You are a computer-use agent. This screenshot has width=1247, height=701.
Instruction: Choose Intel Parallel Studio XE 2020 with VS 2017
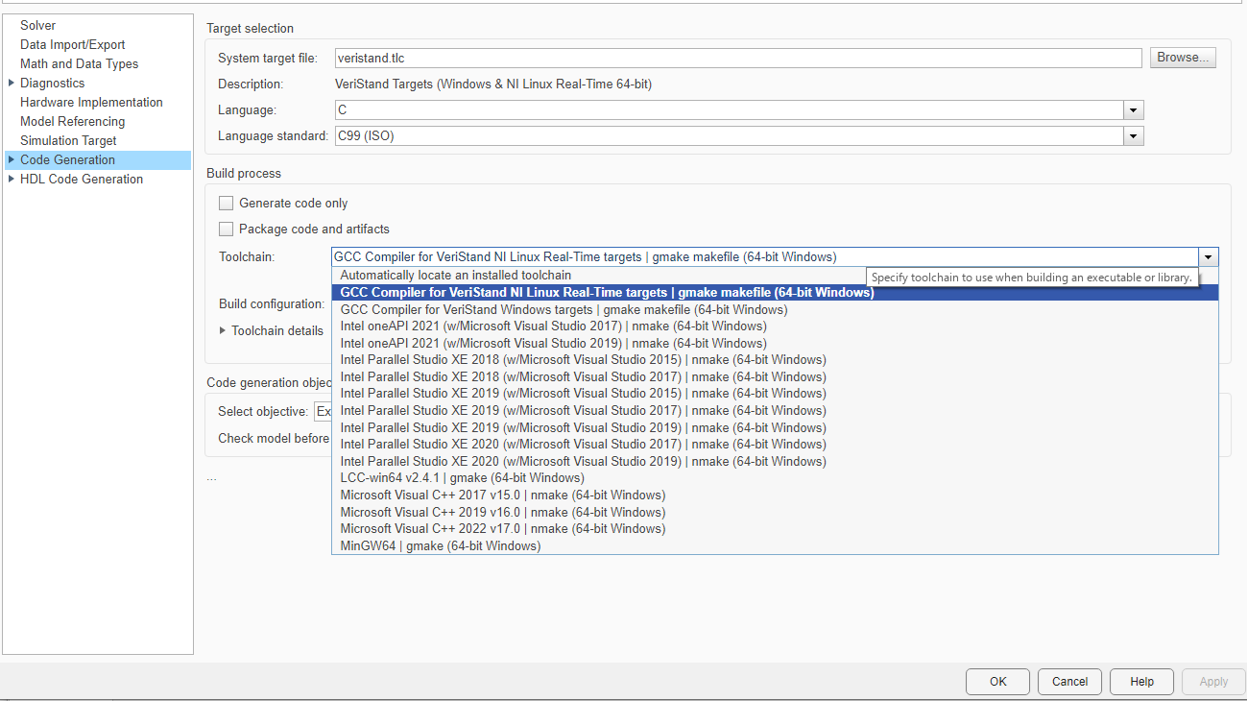(775, 445)
